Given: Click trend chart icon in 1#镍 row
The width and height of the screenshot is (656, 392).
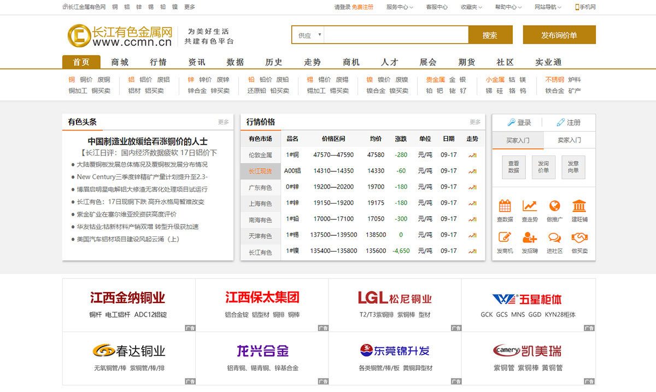Looking at the screenshot, I should 472,251.
